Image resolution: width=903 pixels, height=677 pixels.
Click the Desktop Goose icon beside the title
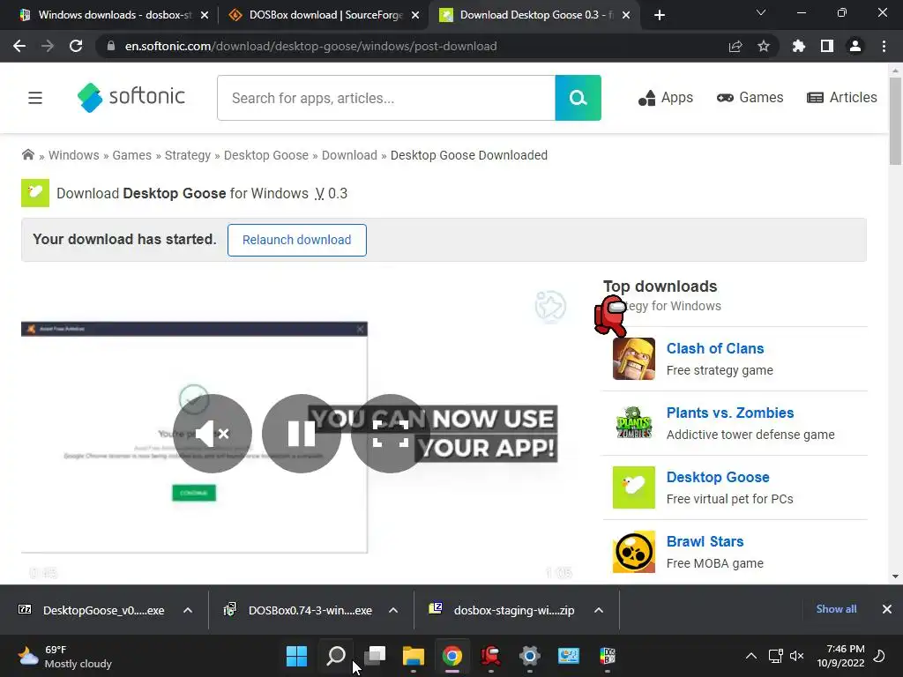point(35,193)
